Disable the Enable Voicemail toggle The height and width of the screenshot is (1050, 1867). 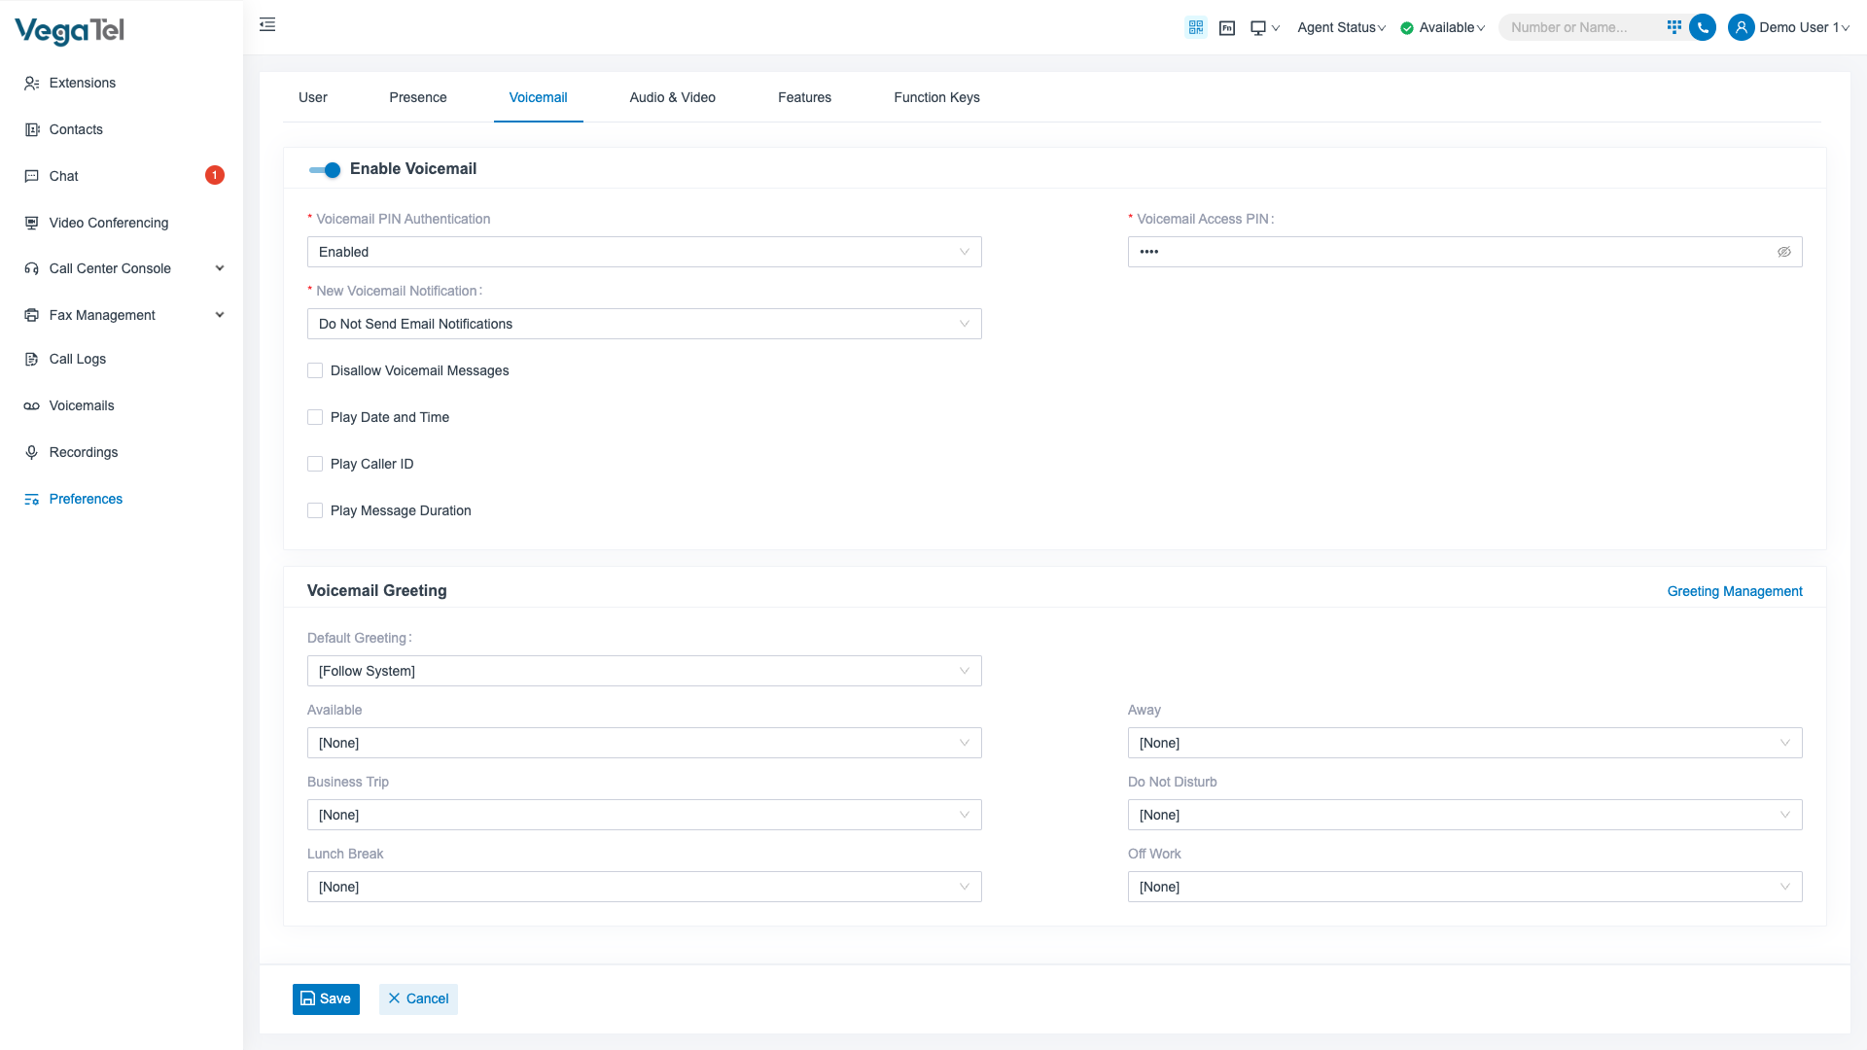[324, 169]
